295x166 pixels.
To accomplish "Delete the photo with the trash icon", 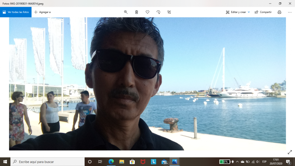I will [137, 12].
